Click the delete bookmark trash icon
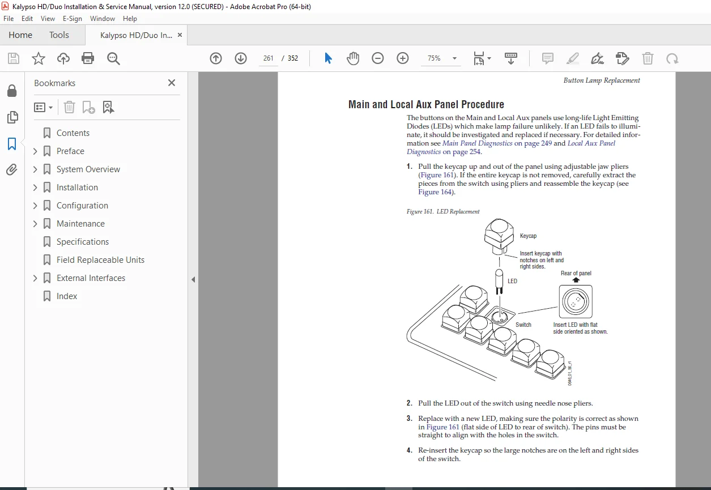Screen dimensions: 711x490 (69, 107)
